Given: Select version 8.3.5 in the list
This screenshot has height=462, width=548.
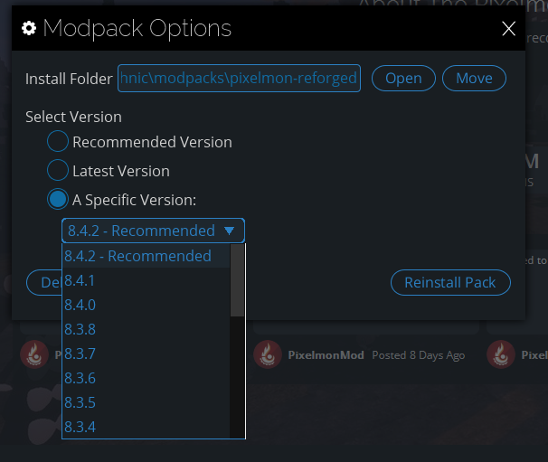Looking at the screenshot, I should (x=146, y=402).
